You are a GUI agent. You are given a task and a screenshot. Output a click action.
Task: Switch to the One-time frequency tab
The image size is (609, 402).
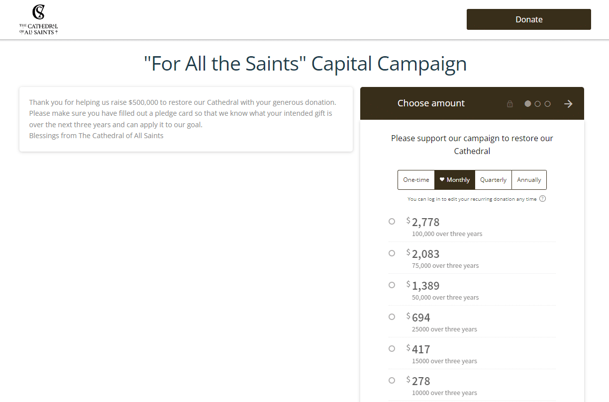point(416,179)
